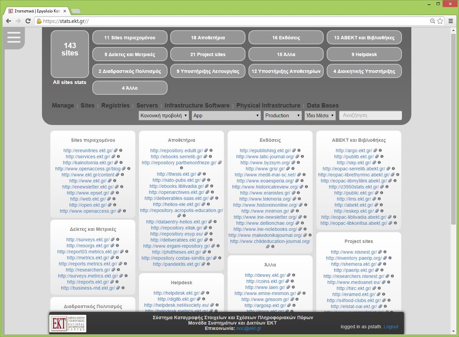This screenshot has width=459, height=337.
Task: Click paperclip icon next to ereunitries.ekt.gr
Action: coord(116,151)
